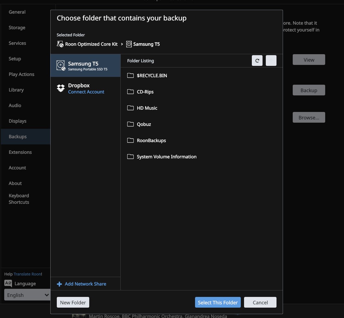Select the $RECYCLE.BIN folder name
This screenshot has width=344, height=318.
152,75
